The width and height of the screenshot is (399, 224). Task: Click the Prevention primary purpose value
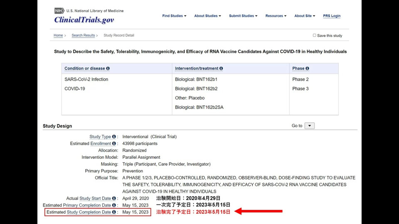133,171
